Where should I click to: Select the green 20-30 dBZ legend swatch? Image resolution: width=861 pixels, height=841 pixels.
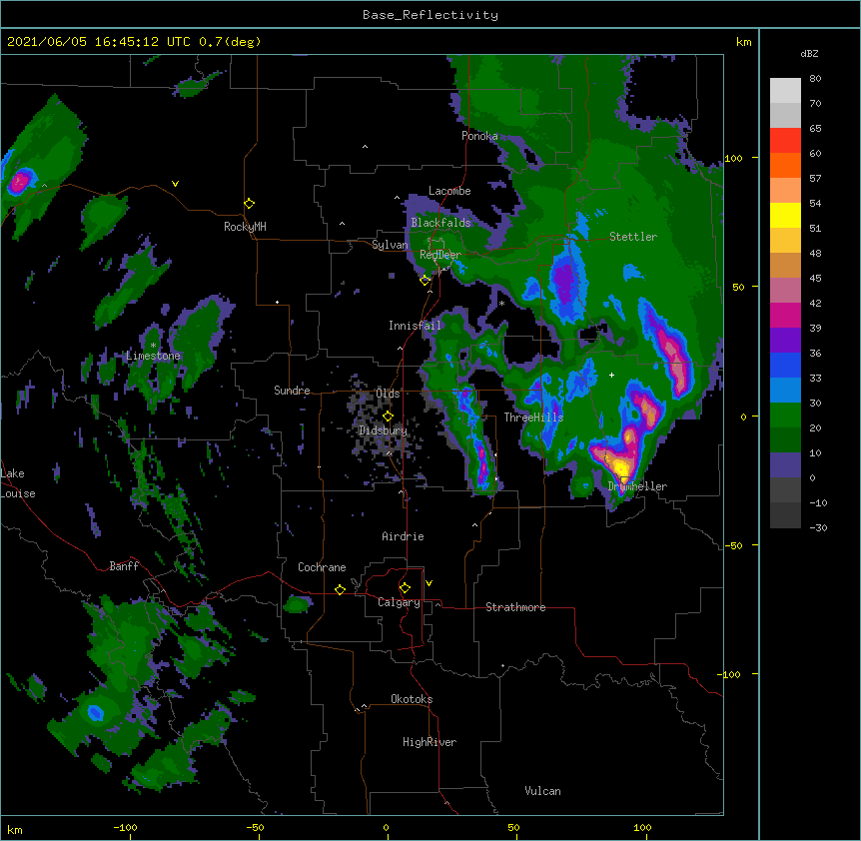click(x=785, y=416)
